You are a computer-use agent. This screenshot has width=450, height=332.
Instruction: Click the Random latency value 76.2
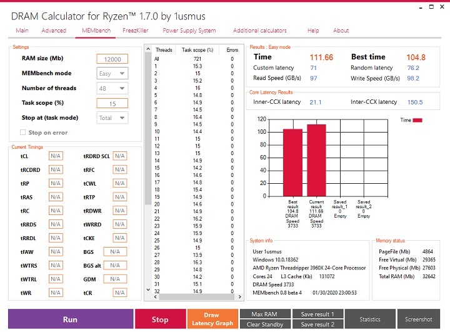pyautogui.click(x=413, y=68)
